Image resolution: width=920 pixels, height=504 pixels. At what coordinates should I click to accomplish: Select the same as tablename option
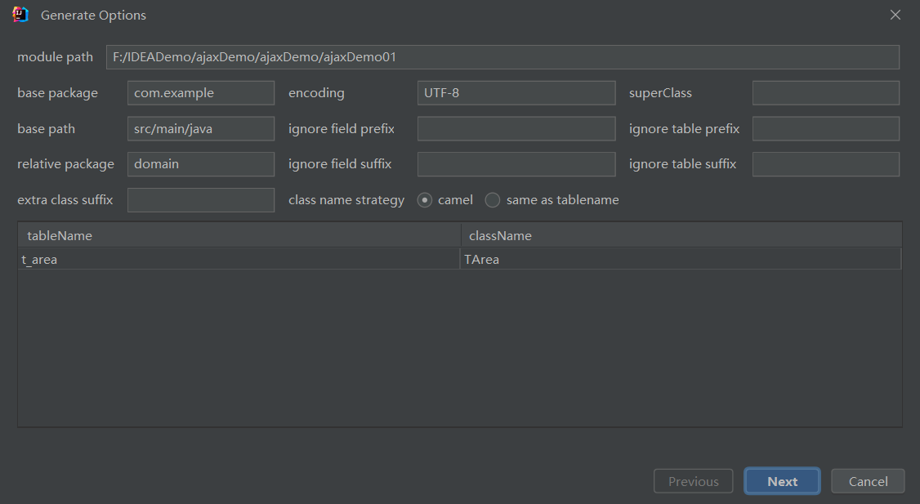pos(493,200)
